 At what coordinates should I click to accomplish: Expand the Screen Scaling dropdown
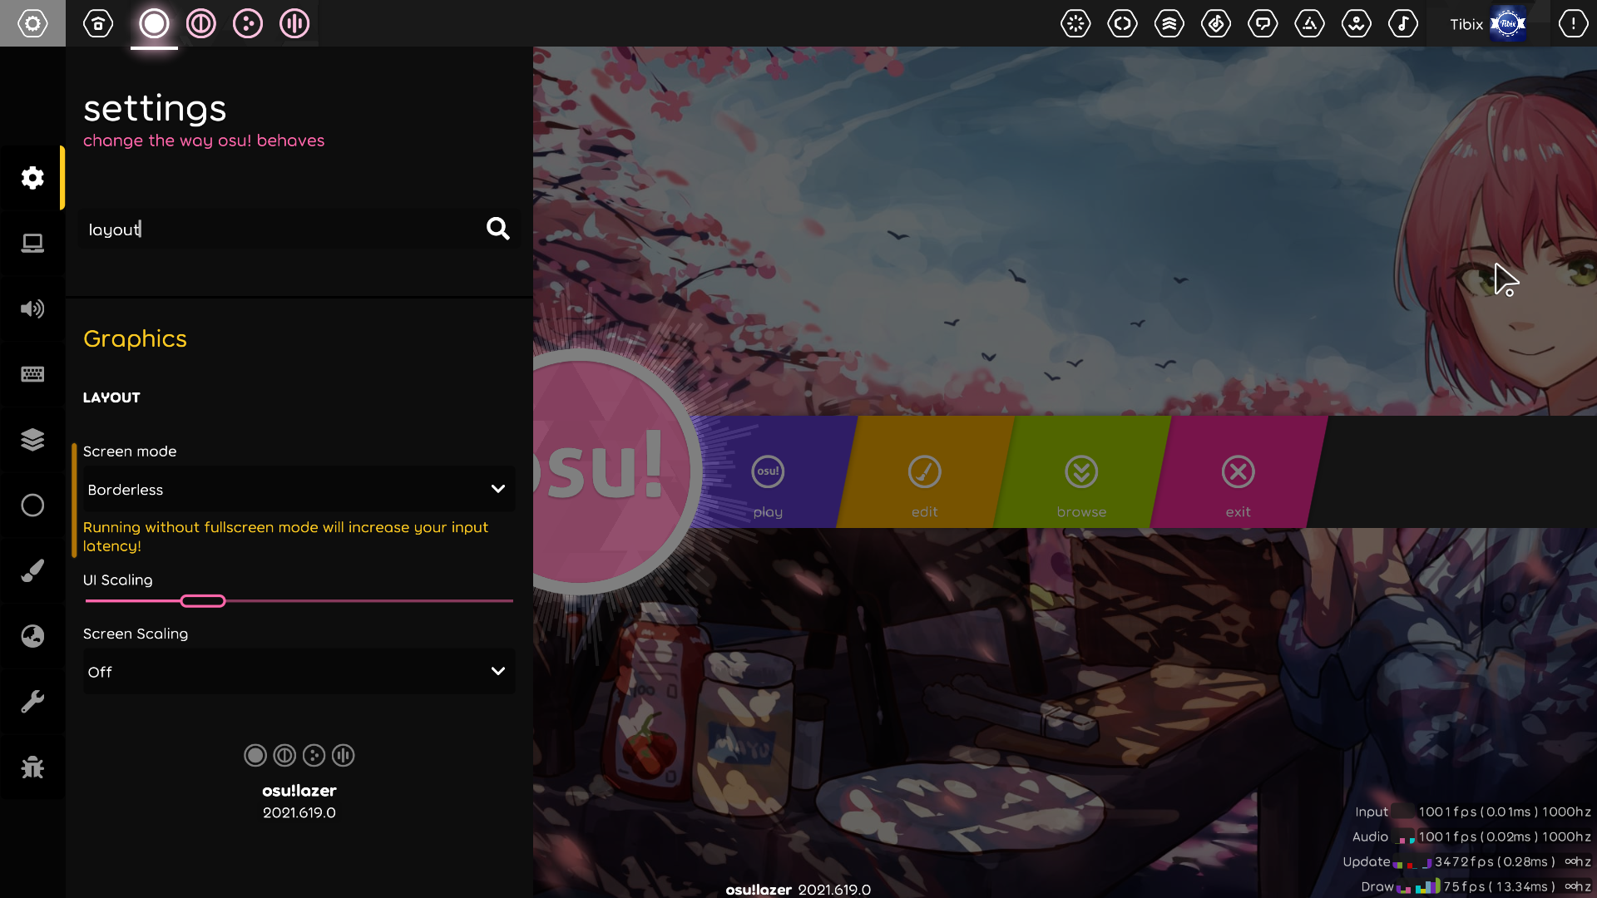(297, 671)
